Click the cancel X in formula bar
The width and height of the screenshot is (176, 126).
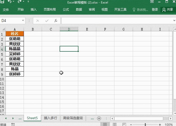coord(38,21)
